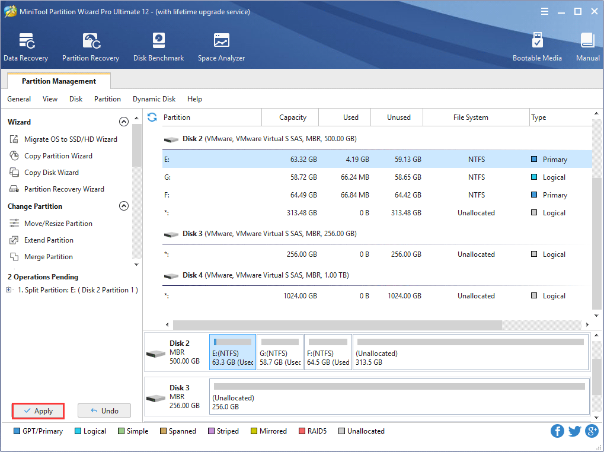604x452 pixels.
Task: Select the 313.48 GB unallocated row
Action: coord(377,213)
